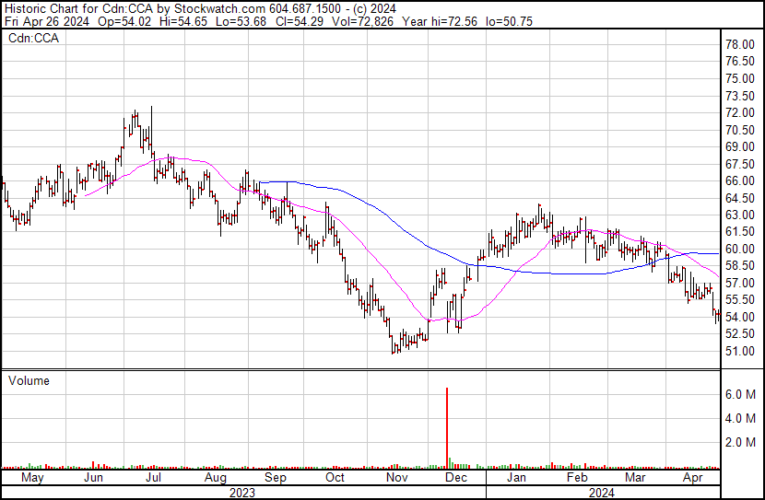Click the Cdn:CCA ticker label in chart
Viewport: 765px width, 500px height.
tap(34, 39)
